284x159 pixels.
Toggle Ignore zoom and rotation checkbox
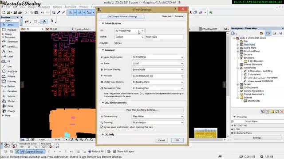coord(102,127)
